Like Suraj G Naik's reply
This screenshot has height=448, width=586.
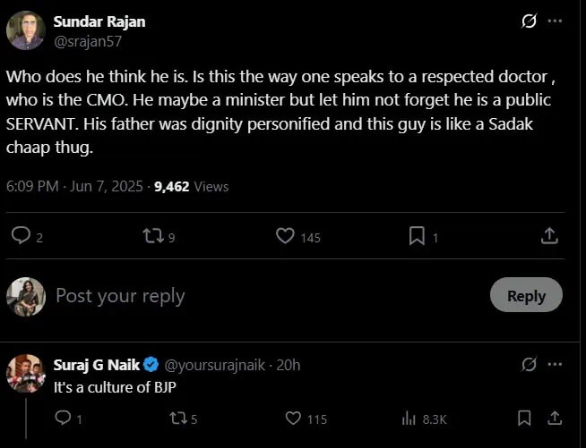click(292, 418)
